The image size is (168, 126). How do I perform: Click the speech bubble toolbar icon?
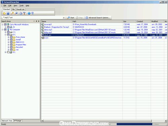[x=33, y=13]
